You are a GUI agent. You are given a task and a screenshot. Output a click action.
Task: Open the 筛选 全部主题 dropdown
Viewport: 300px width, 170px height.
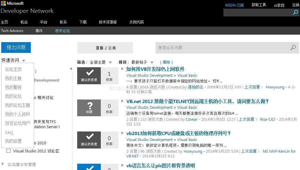pos(110,62)
